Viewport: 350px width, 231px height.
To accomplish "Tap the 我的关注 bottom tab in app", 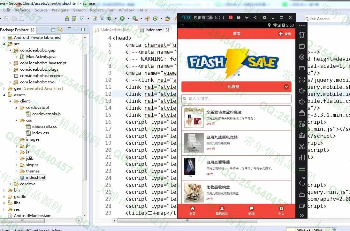I will tap(222, 211).
